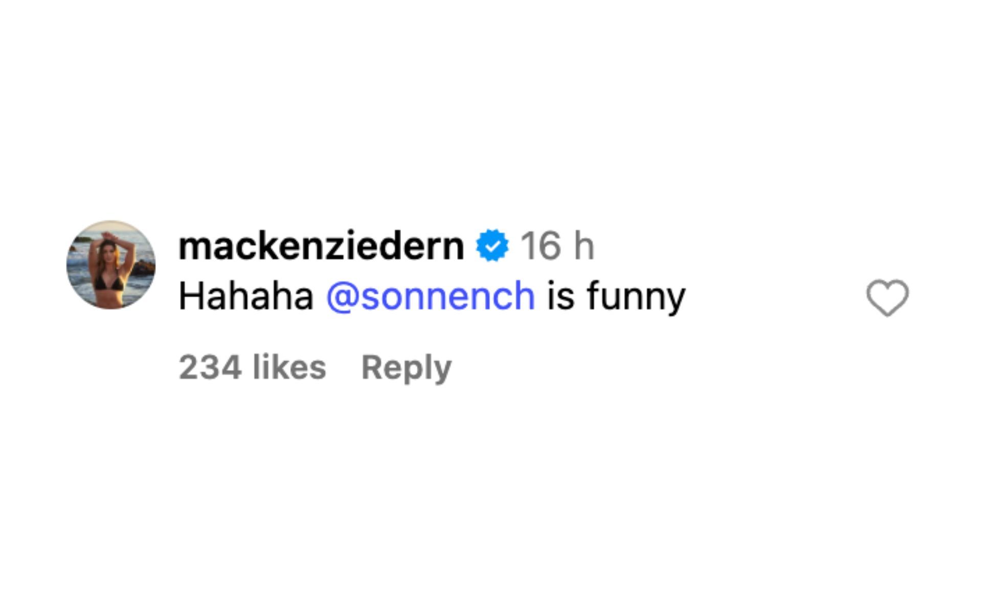Open mackenziedern's profile picture
982x613 pixels.
tap(111, 265)
